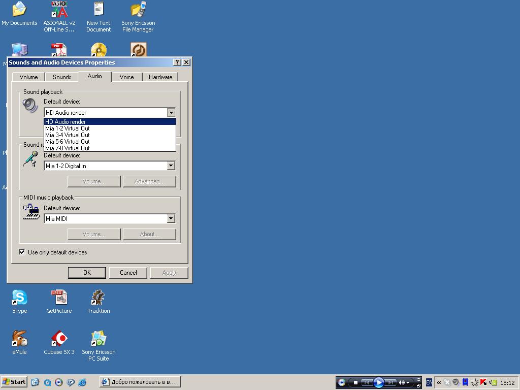This screenshot has width=520, height=390.
Task: Switch to the Sounds tab
Action: pyautogui.click(x=62, y=77)
